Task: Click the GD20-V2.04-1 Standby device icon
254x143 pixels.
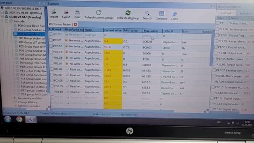Action: click(7, 17)
